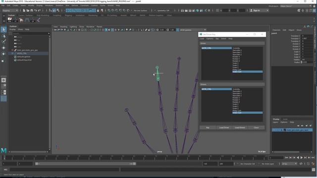The image size is (317, 178).
Task: Open the No Character Set dropdown
Action: [248, 164]
